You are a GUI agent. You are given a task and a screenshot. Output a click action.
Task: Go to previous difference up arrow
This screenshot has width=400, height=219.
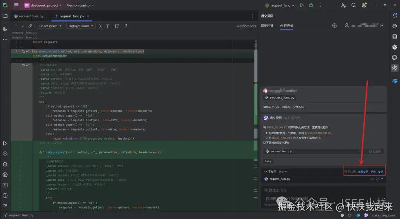[16, 26]
